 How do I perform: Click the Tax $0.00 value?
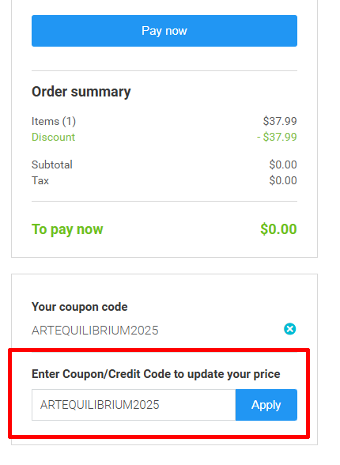click(x=283, y=180)
